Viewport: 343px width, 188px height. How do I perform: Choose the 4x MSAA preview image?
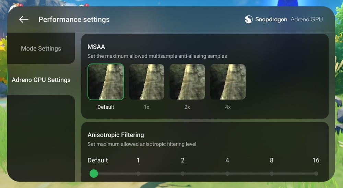[x=228, y=82]
